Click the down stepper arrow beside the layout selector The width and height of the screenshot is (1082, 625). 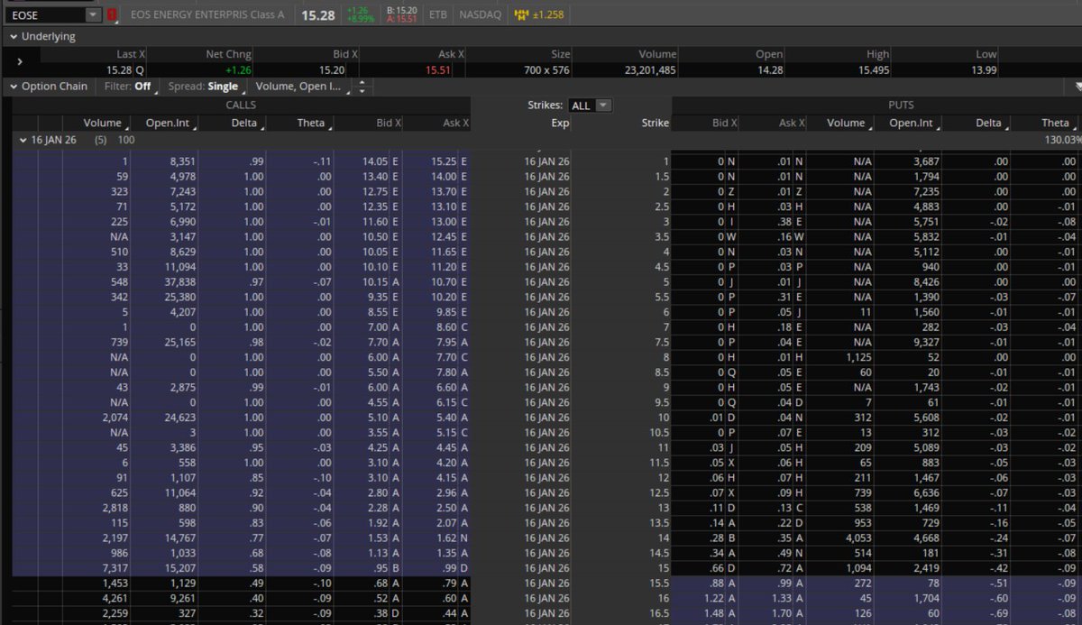(x=362, y=90)
